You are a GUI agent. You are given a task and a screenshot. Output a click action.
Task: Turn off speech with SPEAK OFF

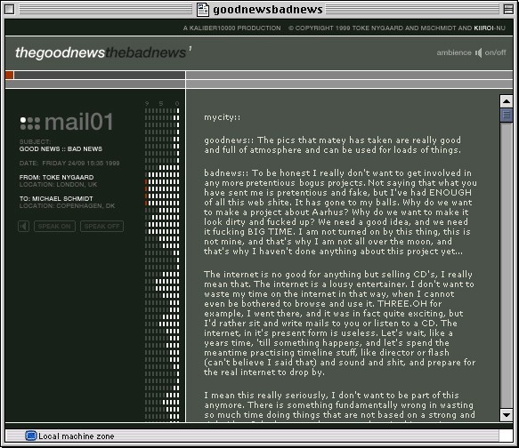[x=102, y=227]
